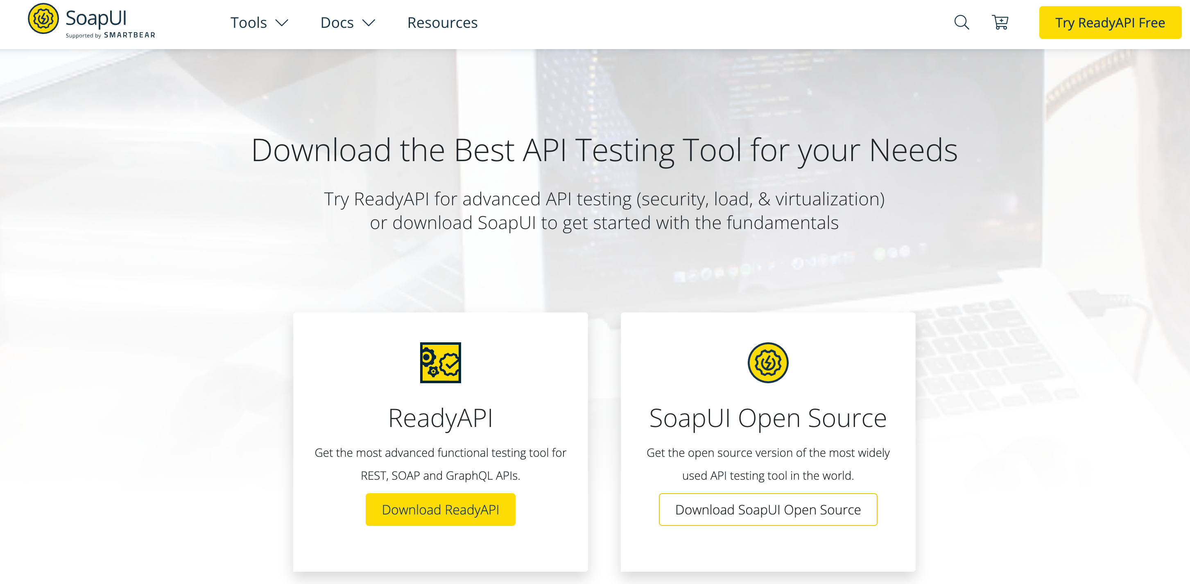
Task: Click the main page headline text
Action: [x=604, y=150]
